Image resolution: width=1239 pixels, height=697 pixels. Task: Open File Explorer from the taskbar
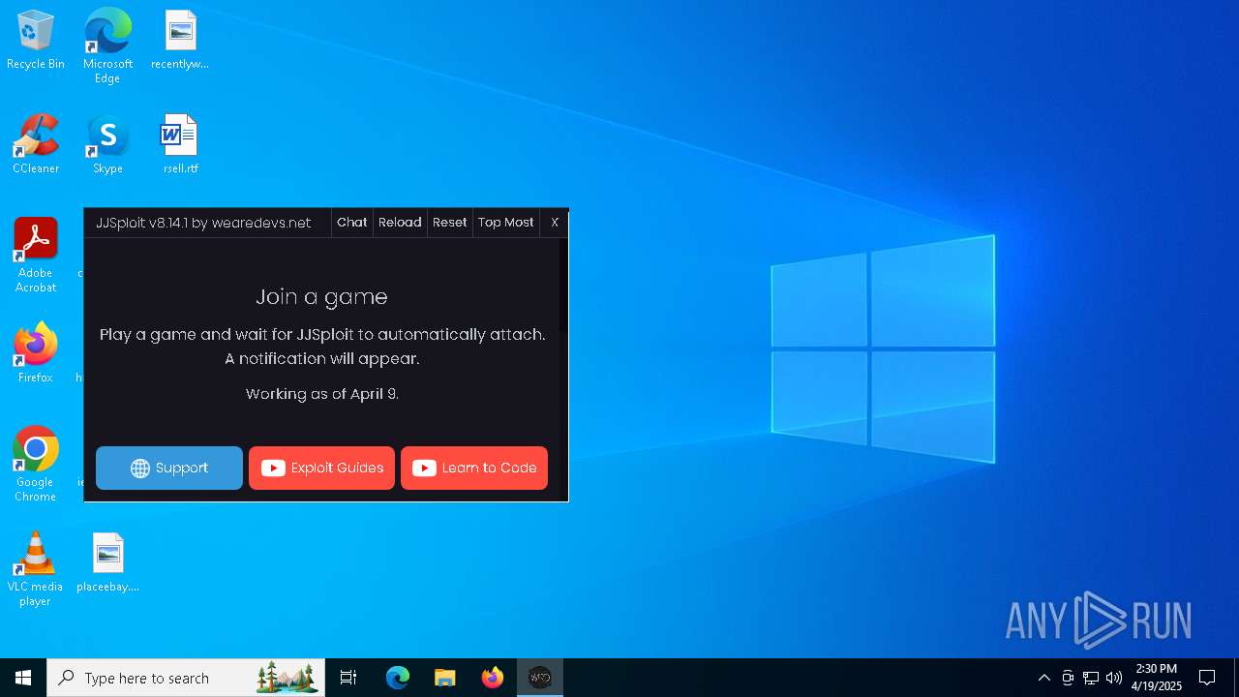[x=445, y=678]
